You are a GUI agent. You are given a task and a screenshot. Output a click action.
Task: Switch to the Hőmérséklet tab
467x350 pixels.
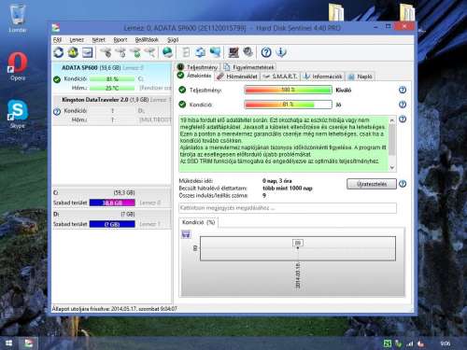(x=237, y=77)
